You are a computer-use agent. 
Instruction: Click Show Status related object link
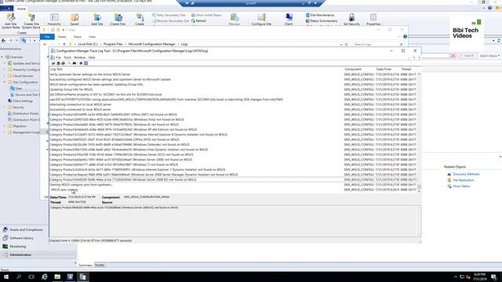[x=461, y=186]
